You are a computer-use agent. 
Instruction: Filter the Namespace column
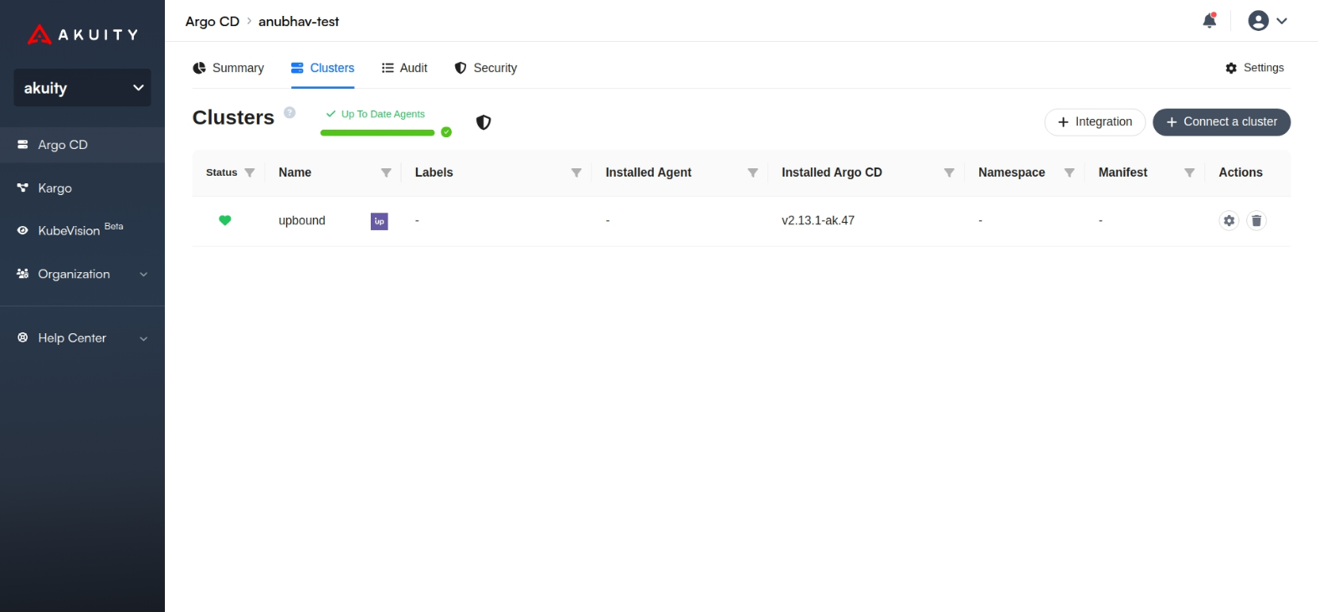(x=1070, y=172)
